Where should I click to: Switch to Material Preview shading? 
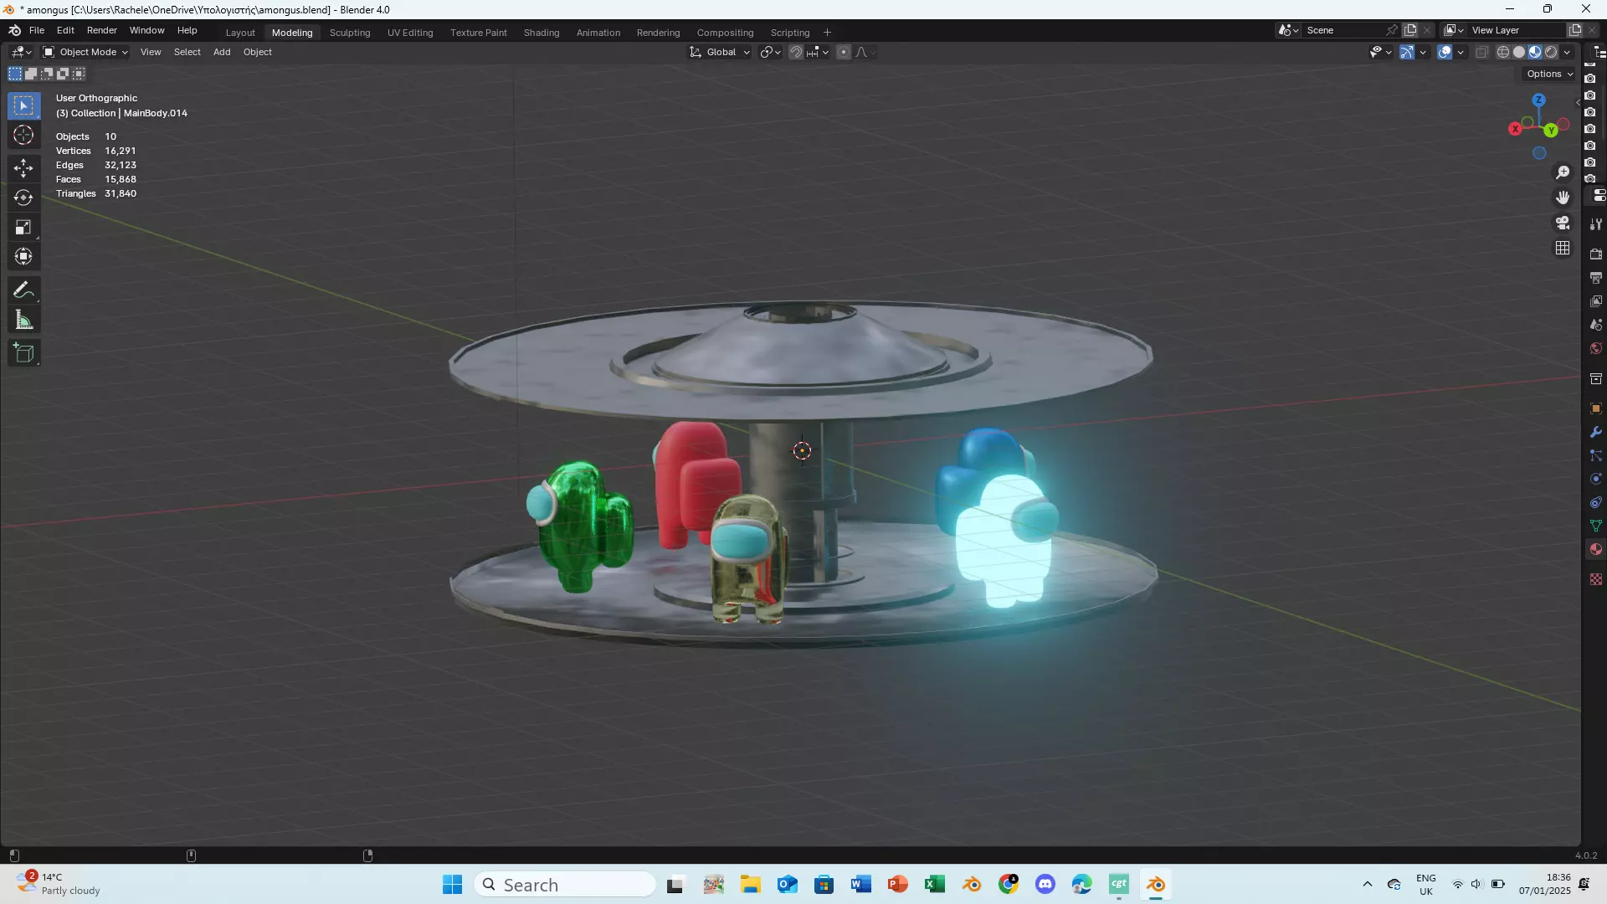pyautogui.click(x=1535, y=52)
